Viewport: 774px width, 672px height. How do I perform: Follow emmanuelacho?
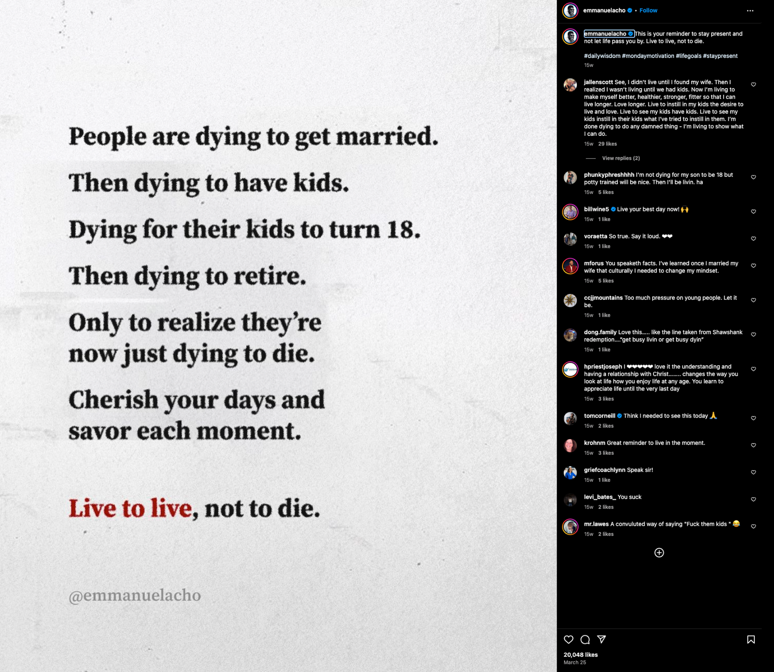(648, 10)
